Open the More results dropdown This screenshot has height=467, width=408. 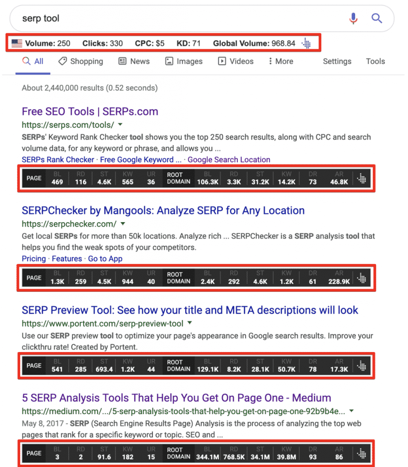[x=280, y=61]
